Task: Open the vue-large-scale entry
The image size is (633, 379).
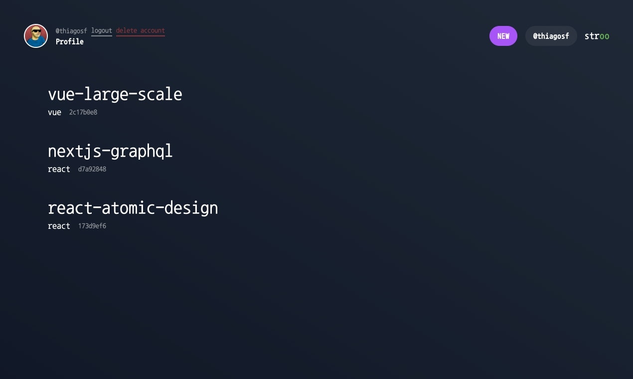Action: tap(115, 94)
